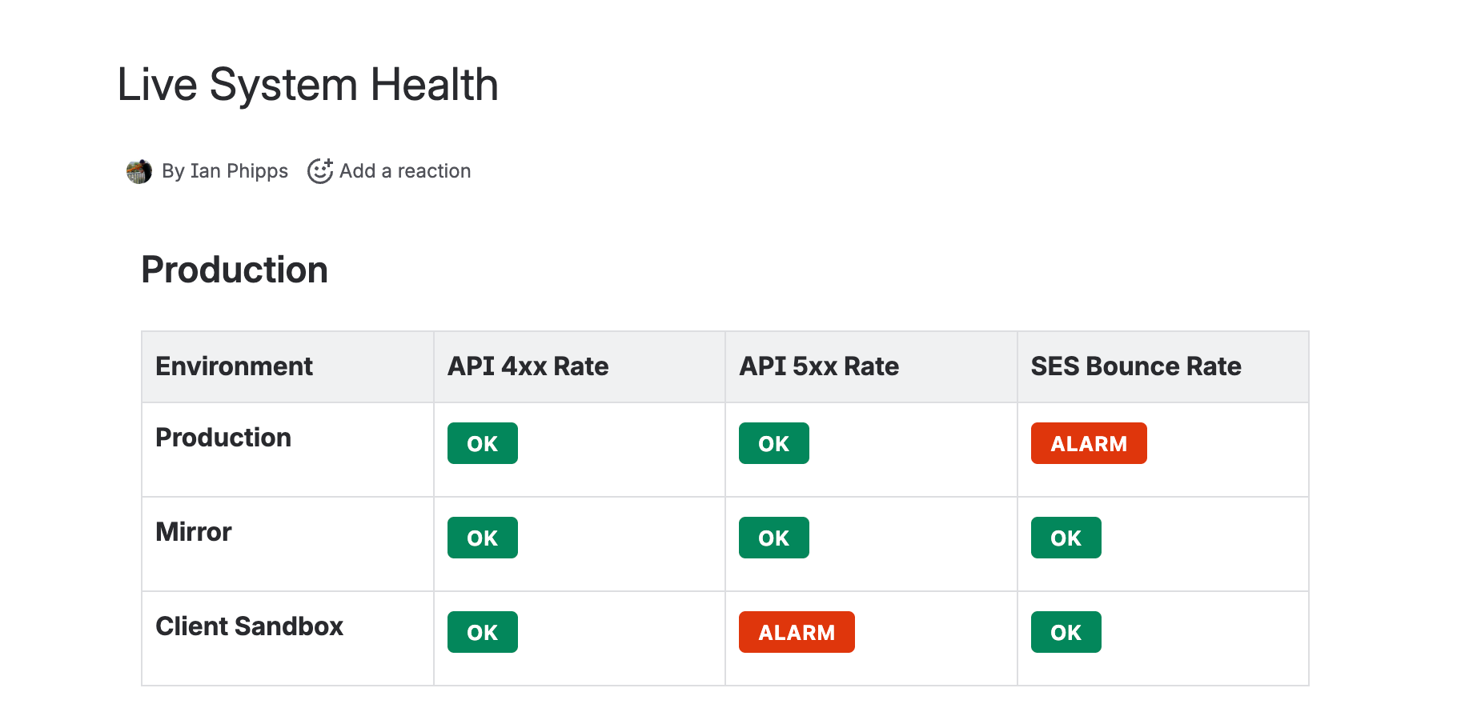Click the By Ian Phipps author link
This screenshot has height=720, width=1473.
pos(225,170)
